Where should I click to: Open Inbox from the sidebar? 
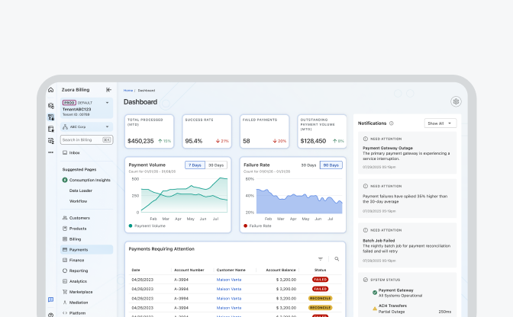[74, 152]
